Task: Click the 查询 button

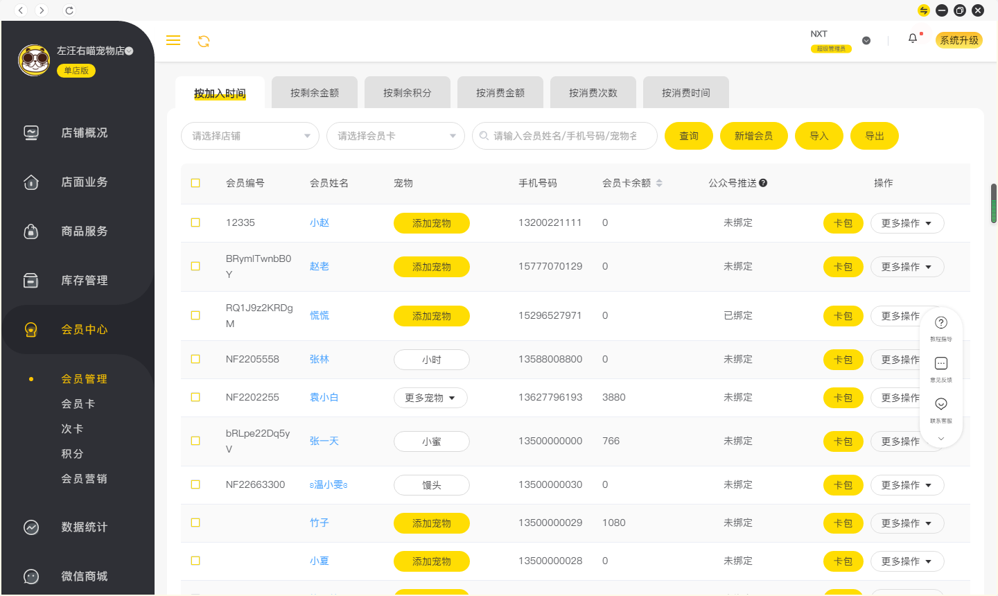Action: (689, 136)
